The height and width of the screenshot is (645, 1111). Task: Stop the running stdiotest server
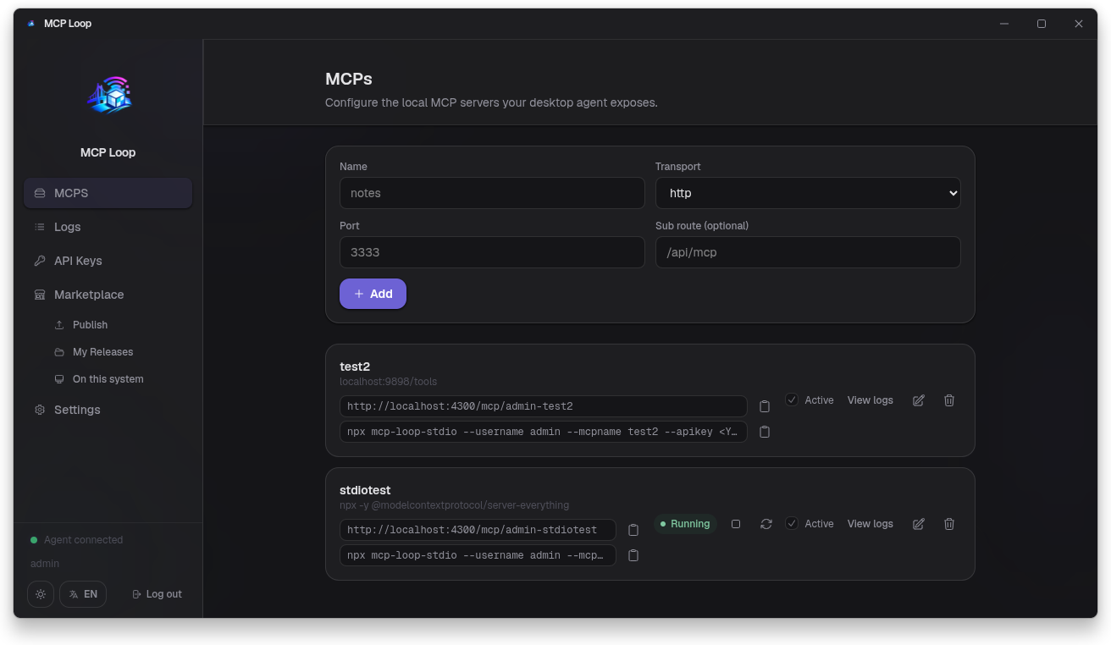(736, 524)
